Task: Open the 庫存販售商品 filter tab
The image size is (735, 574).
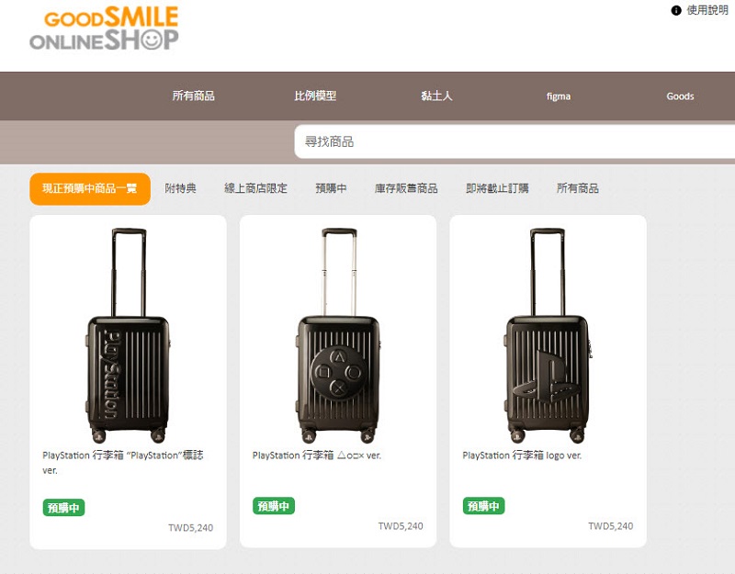Action: point(406,188)
